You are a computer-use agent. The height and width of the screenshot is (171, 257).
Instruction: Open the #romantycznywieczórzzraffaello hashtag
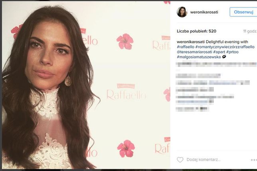click(225, 47)
